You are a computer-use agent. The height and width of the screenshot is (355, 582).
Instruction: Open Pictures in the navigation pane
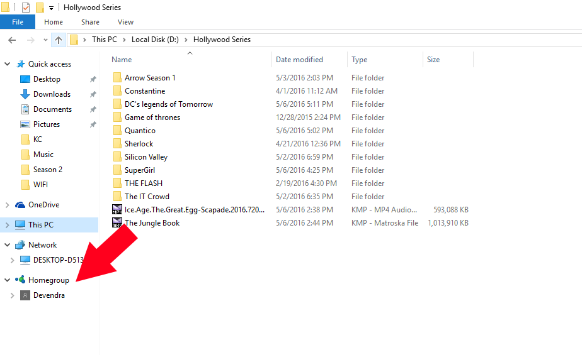(x=47, y=124)
